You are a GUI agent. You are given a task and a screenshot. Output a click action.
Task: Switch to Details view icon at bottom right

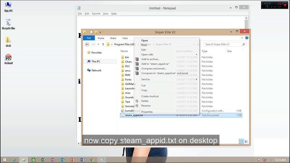coord(241,141)
